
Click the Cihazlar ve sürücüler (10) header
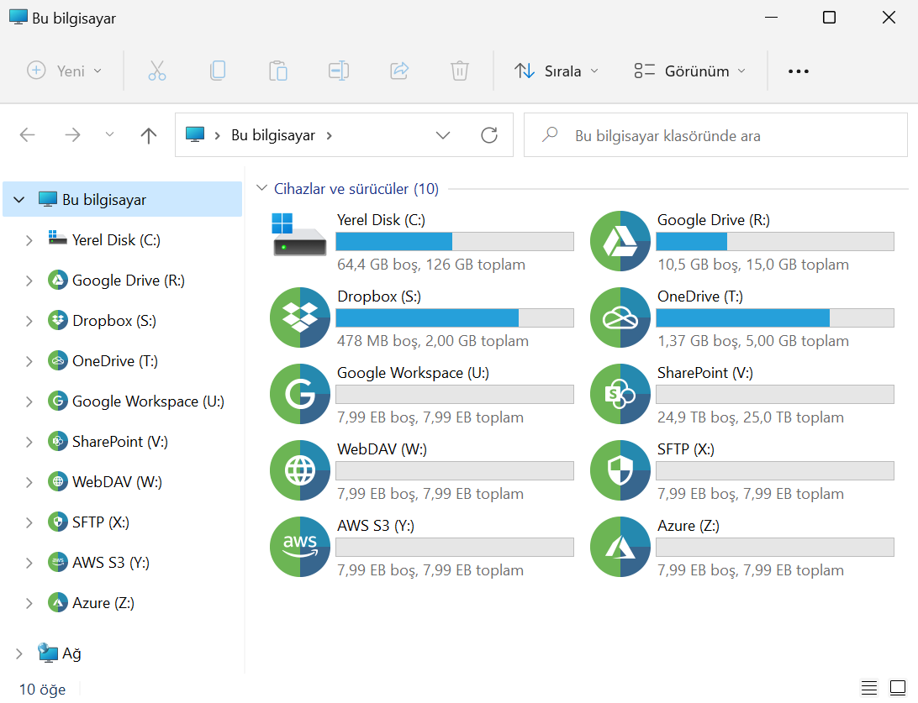pyautogui.click(x=356, y=188)
